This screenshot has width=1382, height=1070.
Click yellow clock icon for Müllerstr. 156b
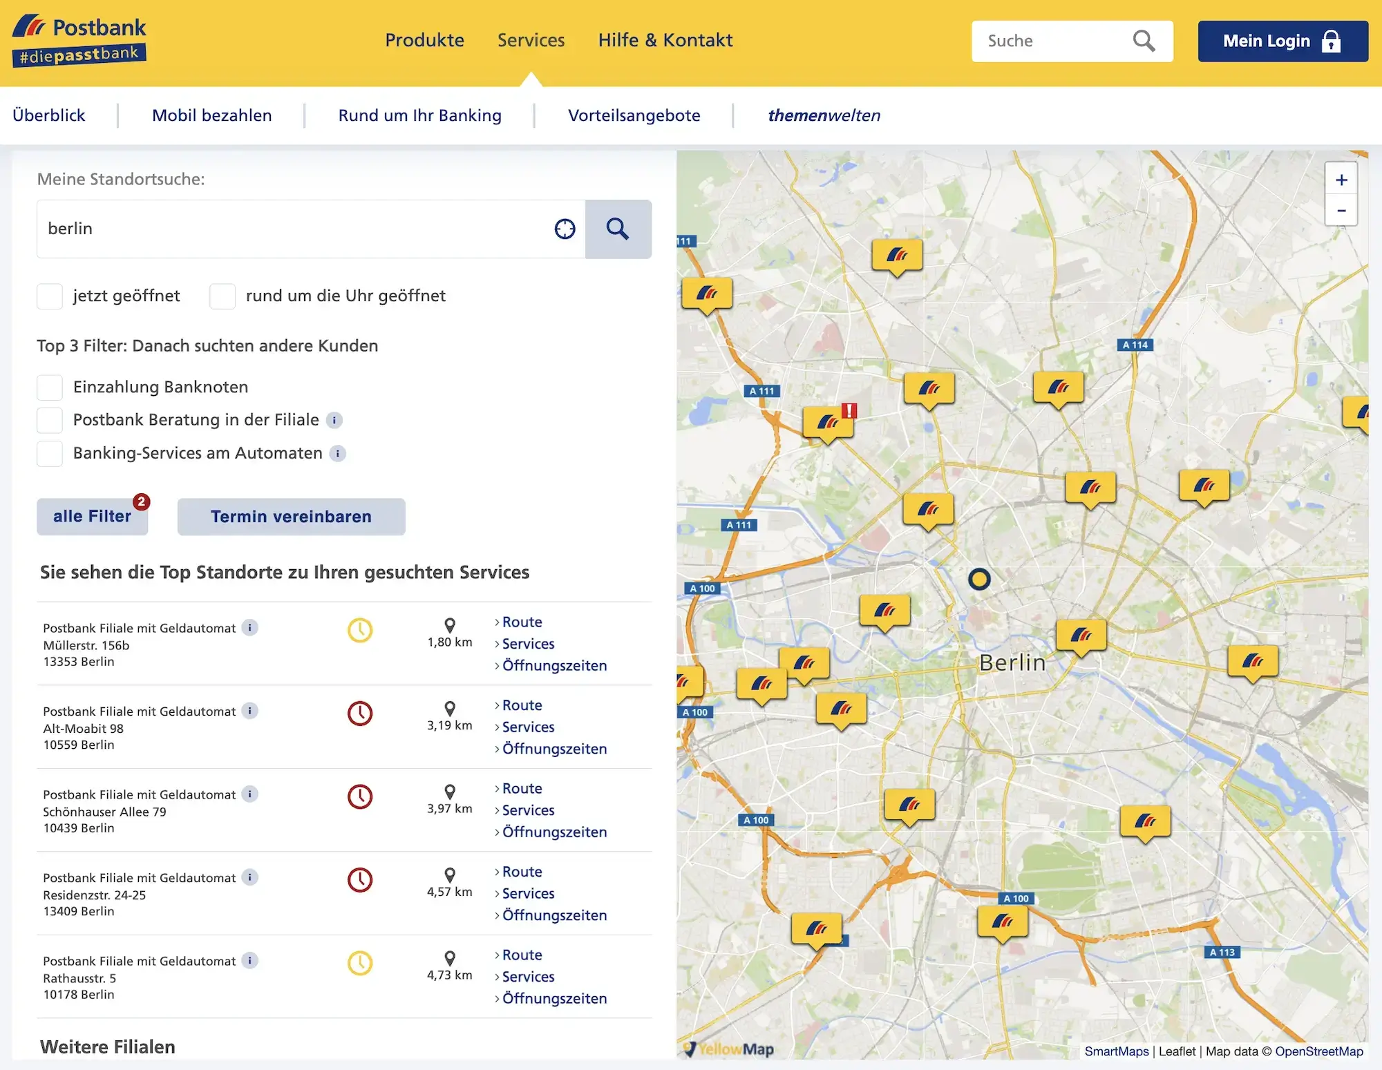(360, 630)
